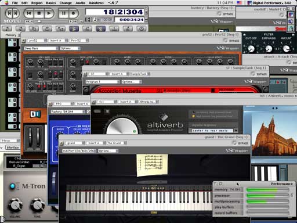
Task: Click the Interface button in the M-Tron window
Action: click(x=13, y=148)
